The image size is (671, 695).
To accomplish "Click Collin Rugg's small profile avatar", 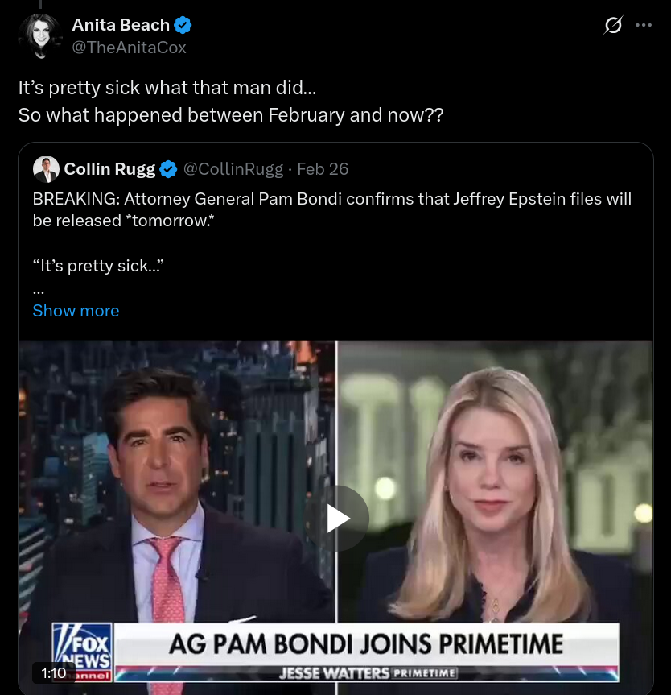I will coord(46,169).
